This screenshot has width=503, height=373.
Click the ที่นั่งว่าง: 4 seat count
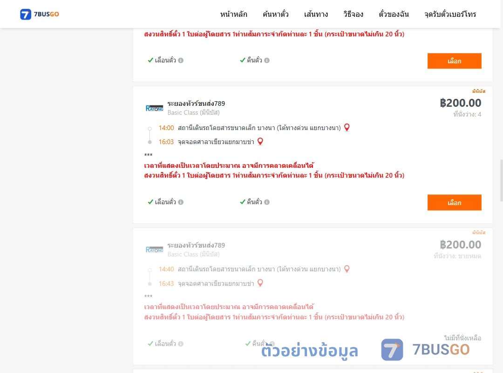(467, 114)
